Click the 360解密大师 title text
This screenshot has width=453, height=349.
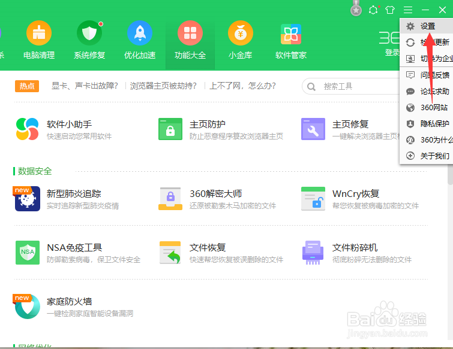click(215, 194)
